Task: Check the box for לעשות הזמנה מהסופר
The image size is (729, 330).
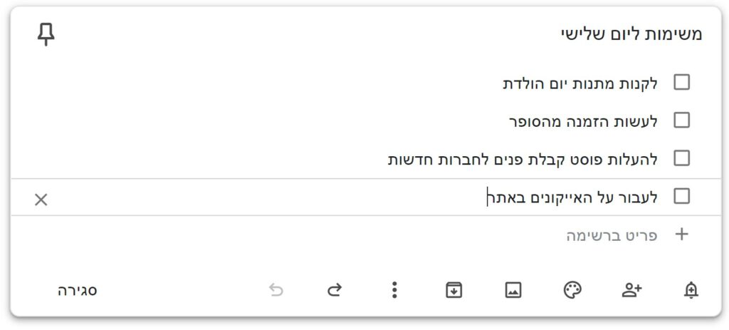Action: [x=681, y=120]
